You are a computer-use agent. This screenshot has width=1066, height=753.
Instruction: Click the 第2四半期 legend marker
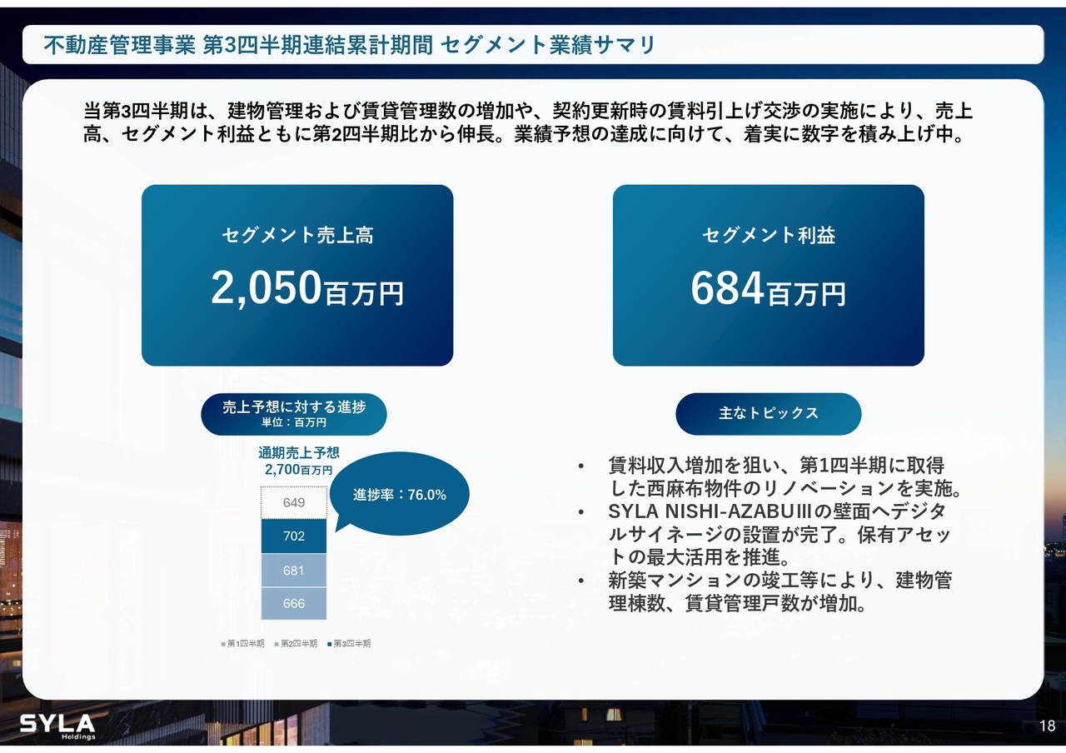click(x=276, y=644)
